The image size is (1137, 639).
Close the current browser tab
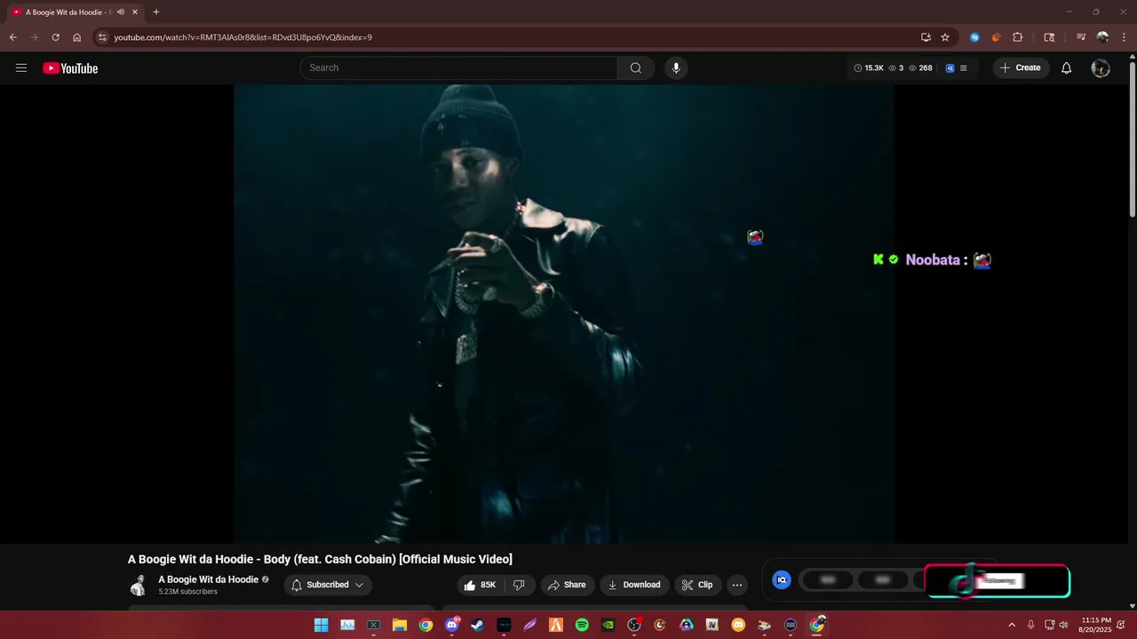click(135, 12)
